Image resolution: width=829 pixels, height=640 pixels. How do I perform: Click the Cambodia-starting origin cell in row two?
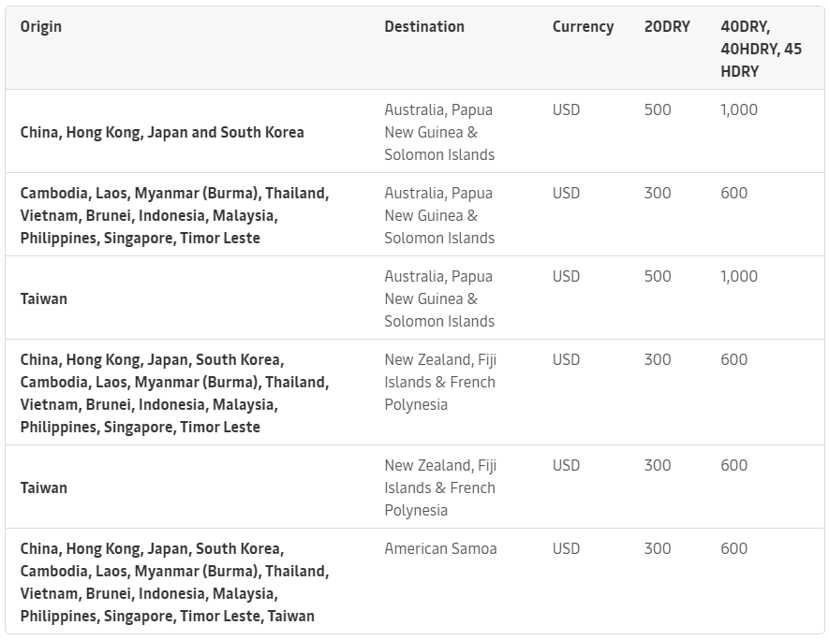(x=174, y=215)
